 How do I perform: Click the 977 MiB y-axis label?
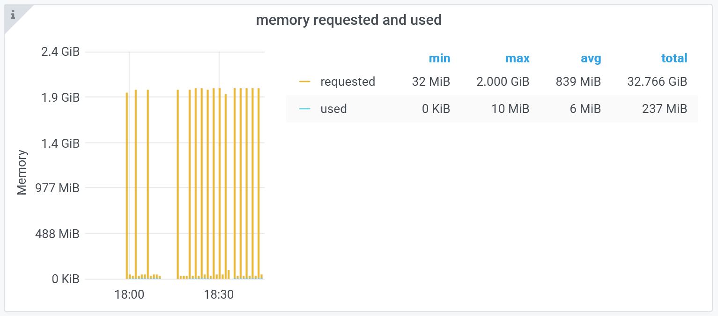(57, 188)
